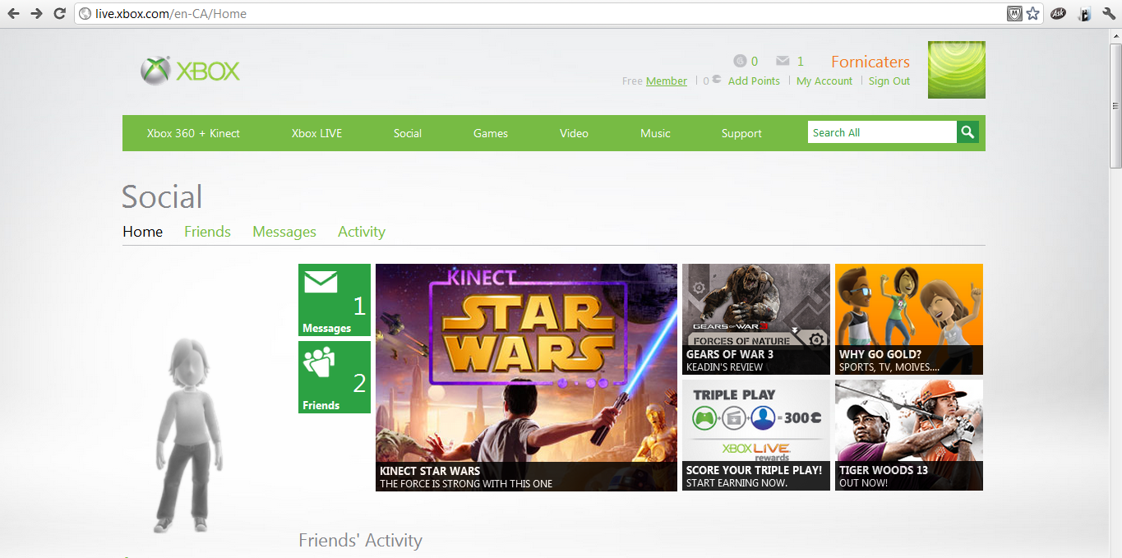Click the Social page heading

(x=162, y=197)
